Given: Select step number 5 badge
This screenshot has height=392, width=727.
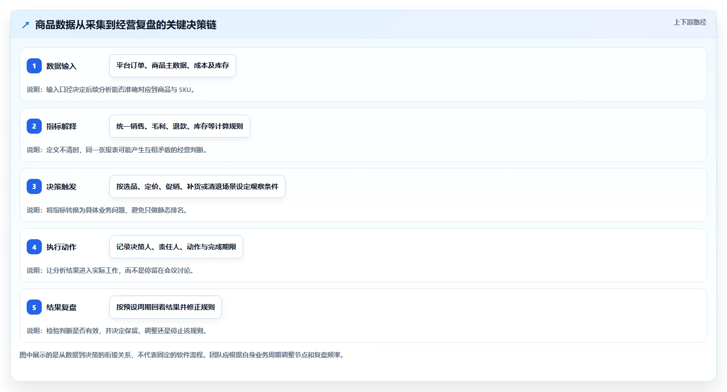Looking at the screenshot, I should [x=34, y=307].
